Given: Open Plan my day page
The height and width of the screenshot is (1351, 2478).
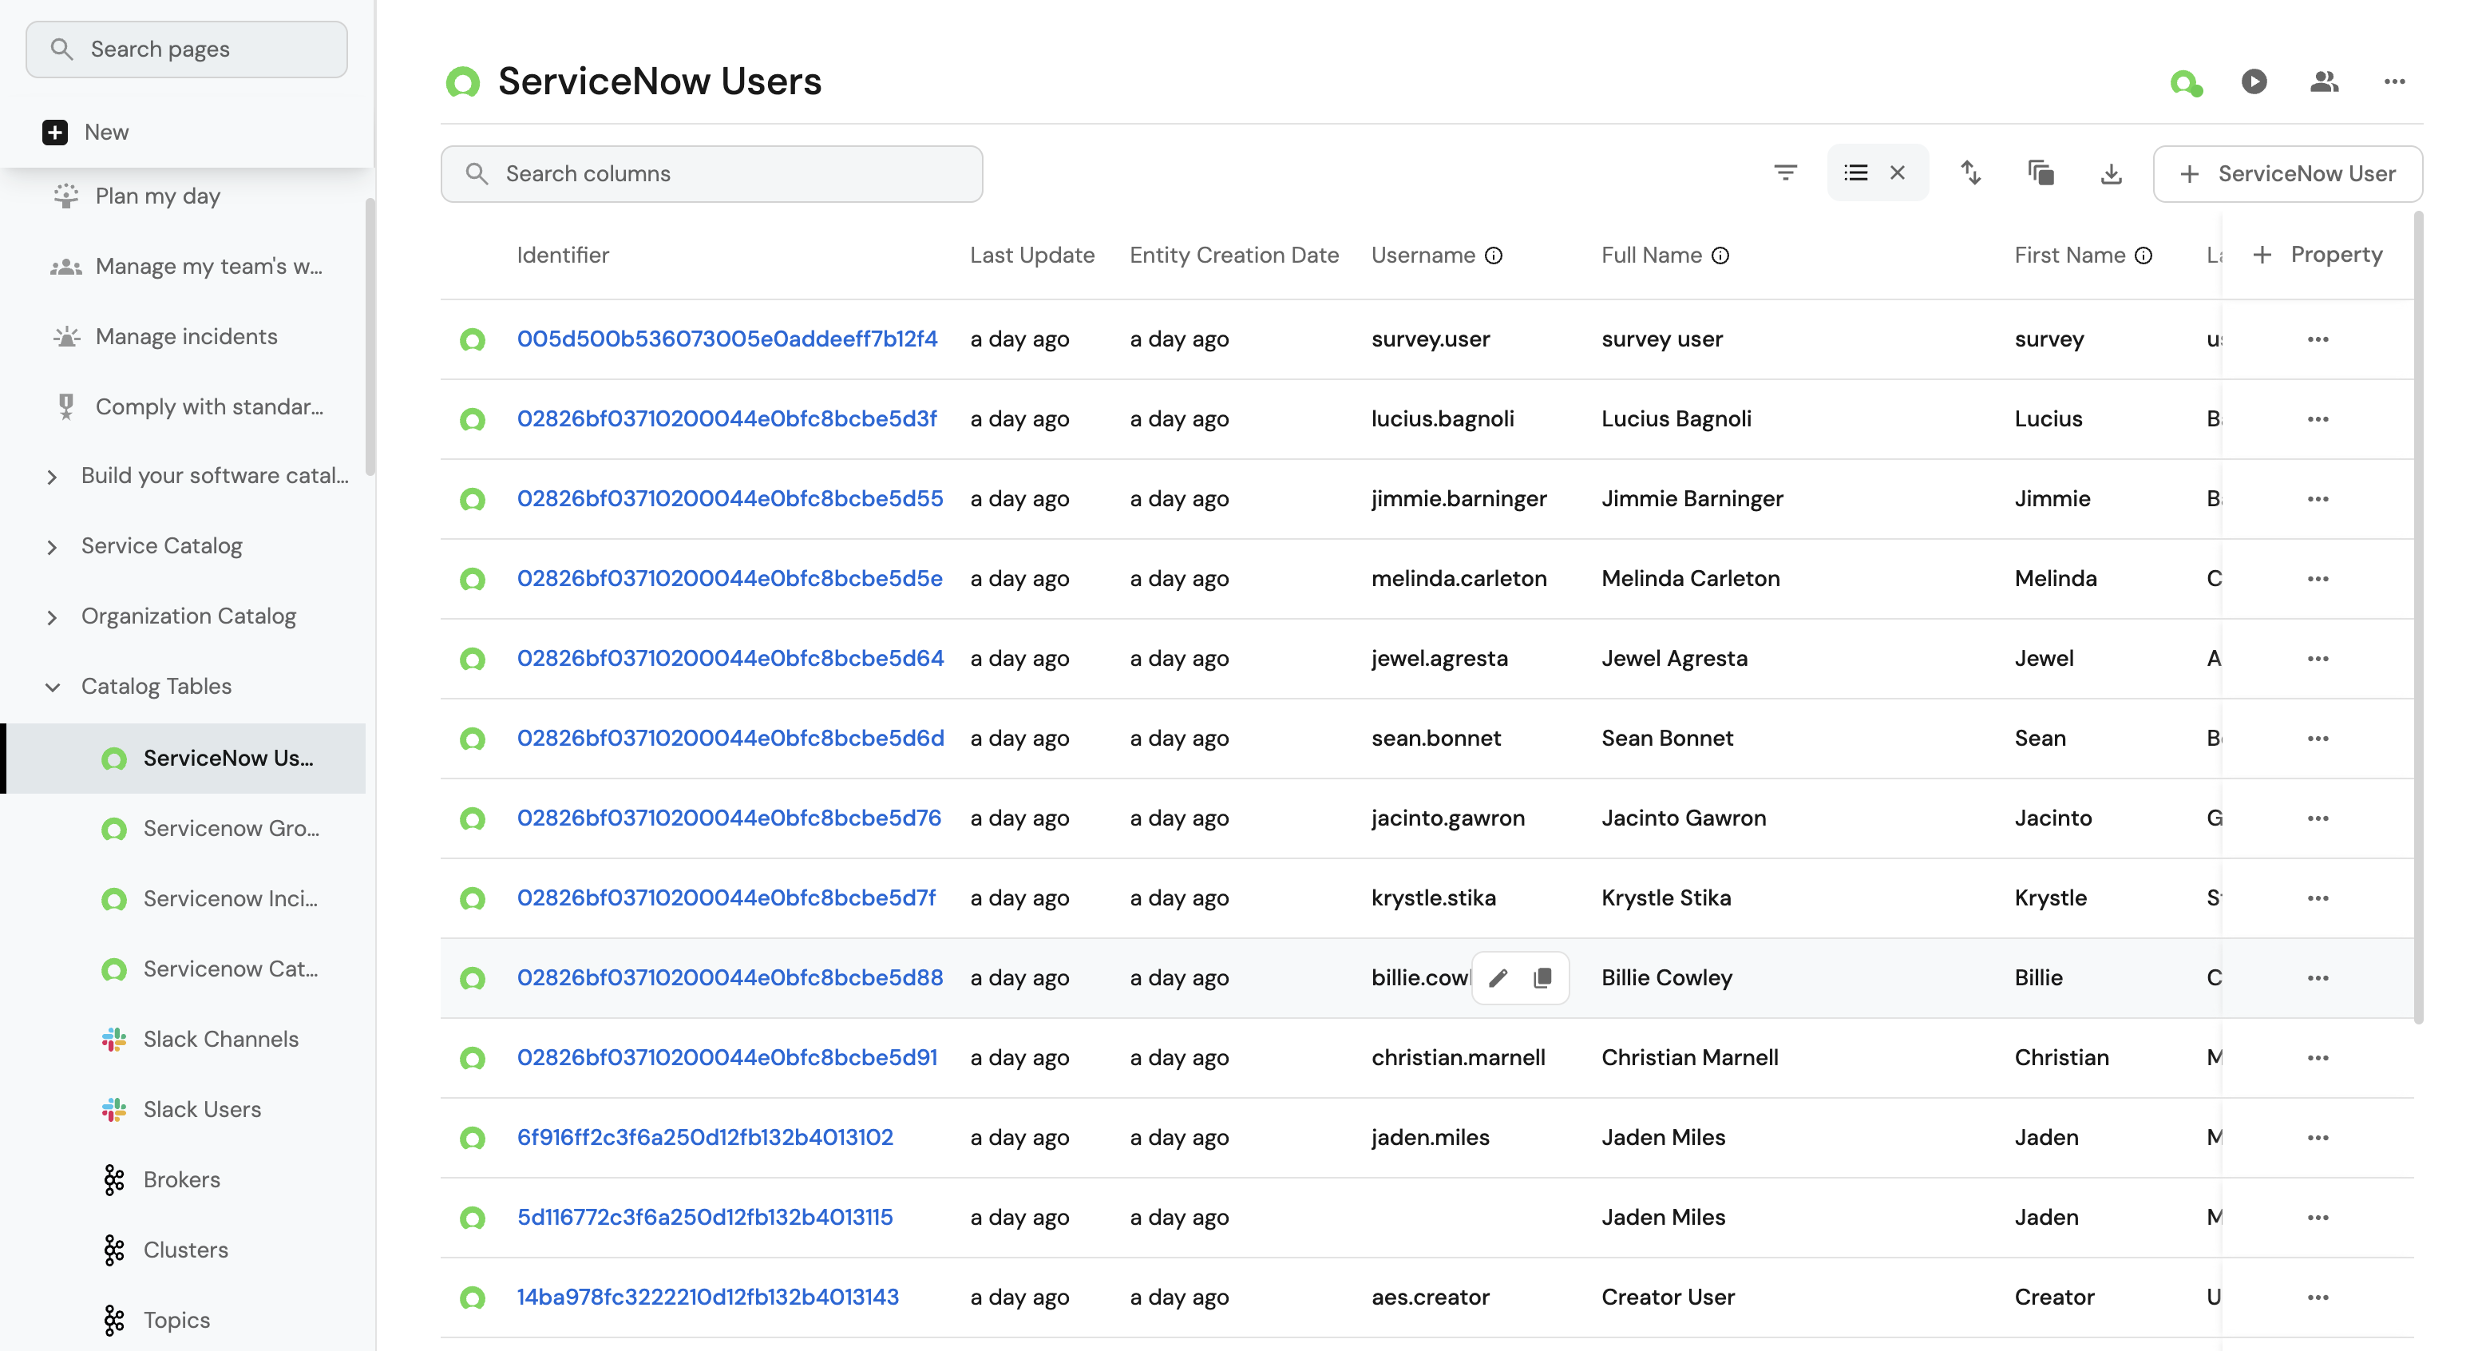Looking at the screenshot, I should pyautogui.click(x=158, y=196).
